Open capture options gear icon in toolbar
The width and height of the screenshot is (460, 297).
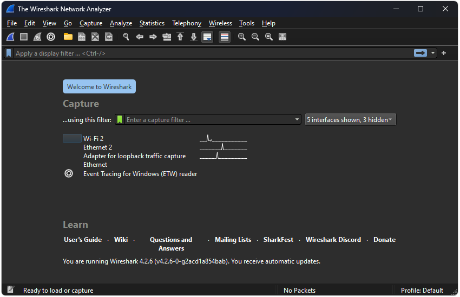[51, 37]
